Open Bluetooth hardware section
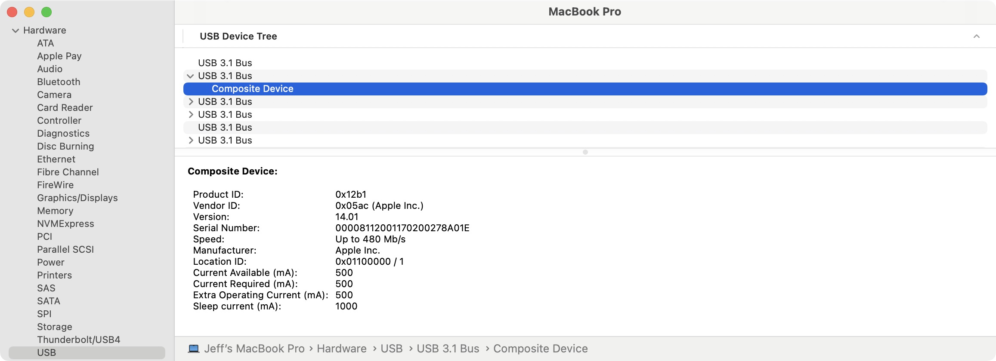This screenshot has width=996, height=361. point(59,82)
